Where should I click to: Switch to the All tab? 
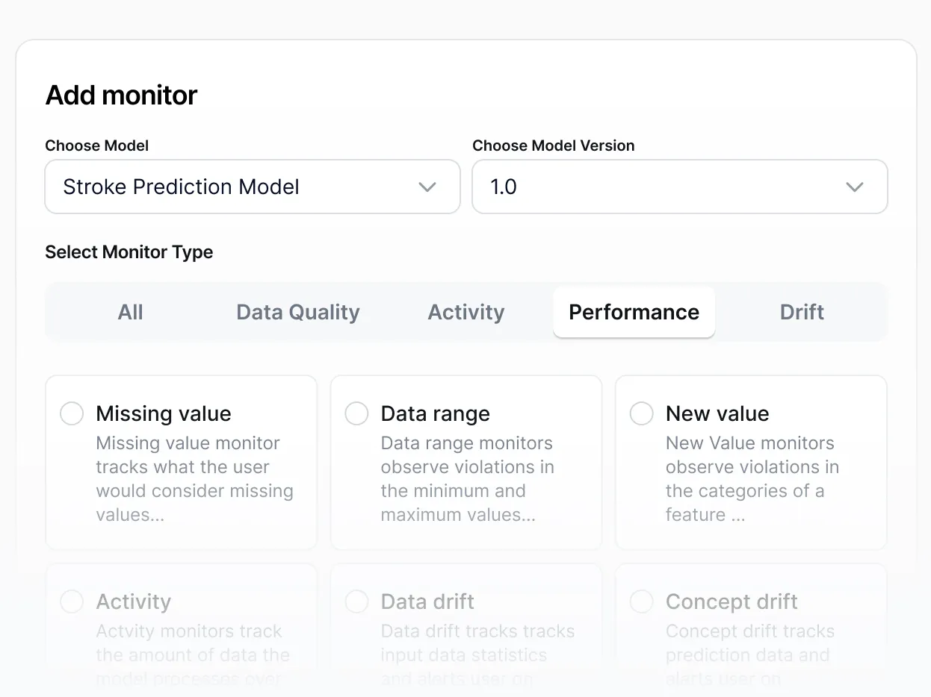(x=130, y=312)
